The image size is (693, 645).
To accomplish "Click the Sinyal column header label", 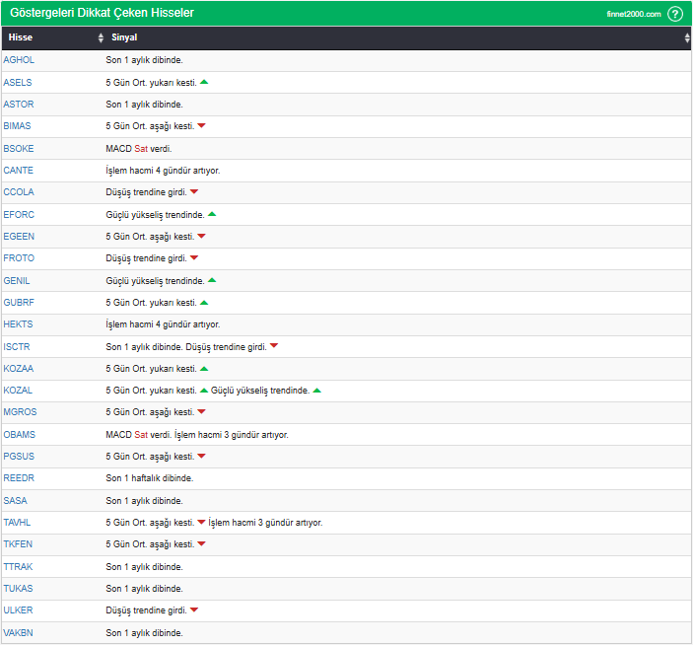I will (x=125, y=37).
